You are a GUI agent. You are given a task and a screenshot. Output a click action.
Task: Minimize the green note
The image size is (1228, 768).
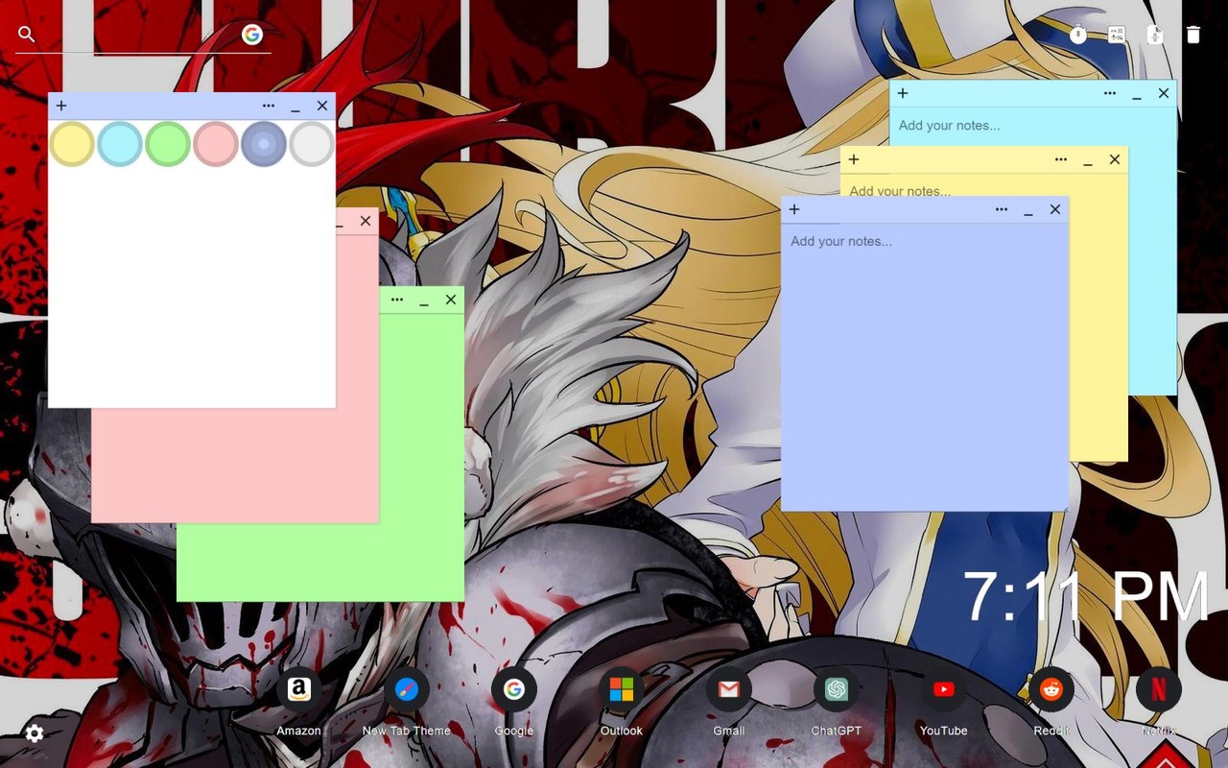point(424,301)
